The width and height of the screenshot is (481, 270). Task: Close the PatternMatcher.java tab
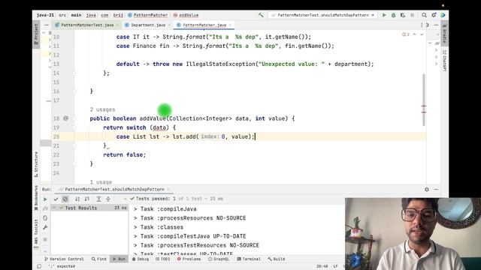(x=230, y=25)
